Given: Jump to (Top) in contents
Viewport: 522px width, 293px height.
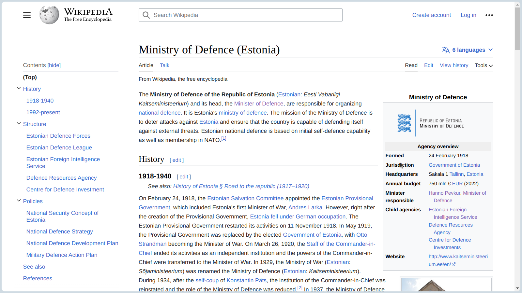Looking at the screenshot, I should point(30,77).
